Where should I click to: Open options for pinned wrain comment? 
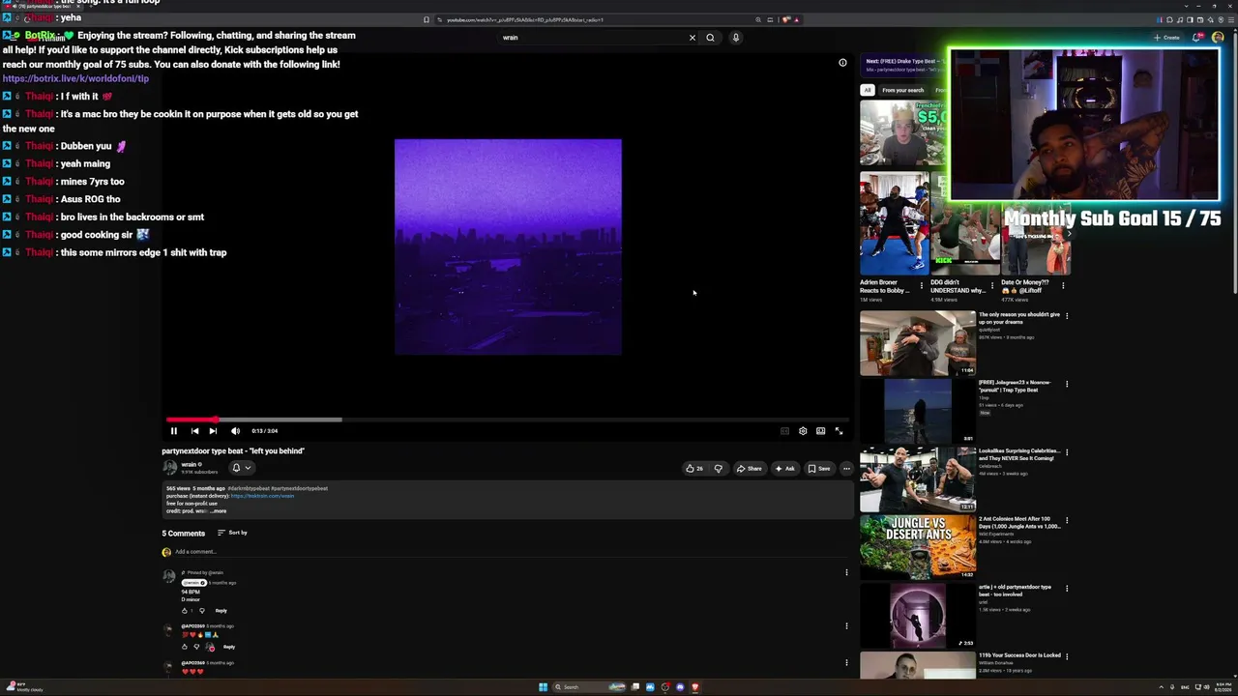point(846,572)
